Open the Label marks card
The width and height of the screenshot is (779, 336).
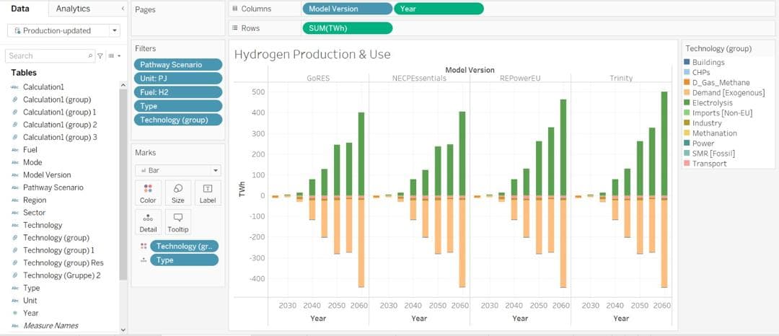pyautogui.click(x=208, y=193)
